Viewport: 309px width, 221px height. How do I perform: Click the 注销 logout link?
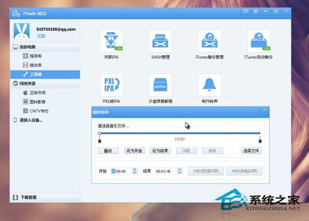point(41,36)
